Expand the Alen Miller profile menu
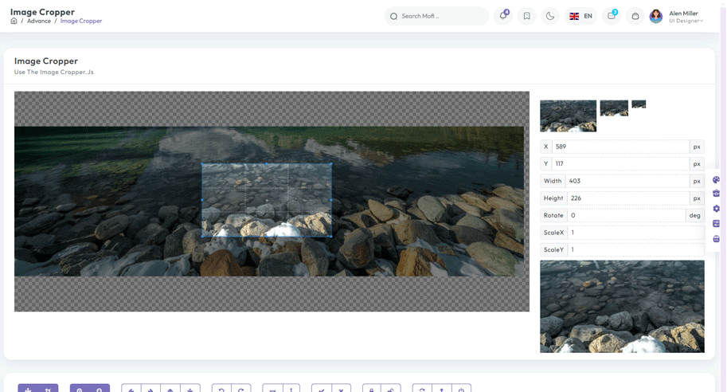The width and height of the screenshot is (727, 392). point(677,17)
